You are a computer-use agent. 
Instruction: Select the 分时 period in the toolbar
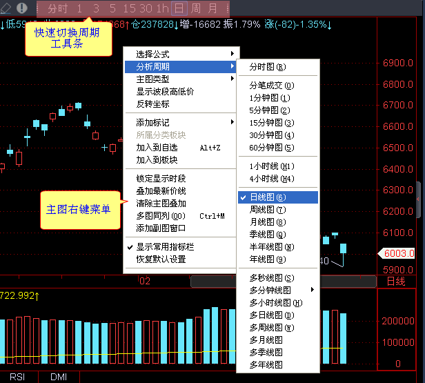(x=57, y=9)
